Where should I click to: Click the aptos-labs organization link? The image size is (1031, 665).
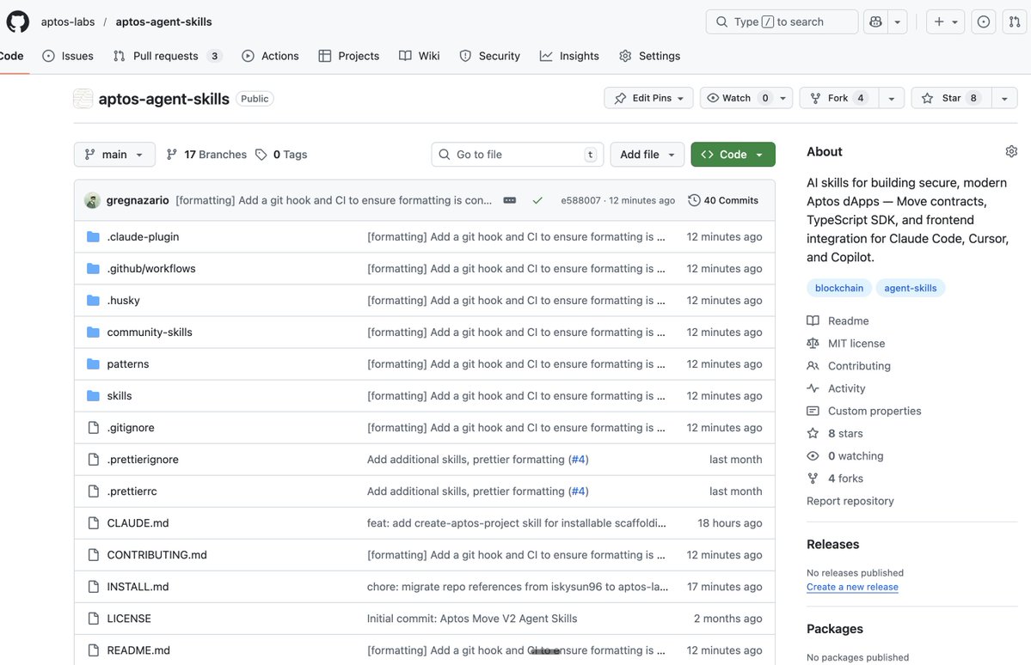[68, 21]
